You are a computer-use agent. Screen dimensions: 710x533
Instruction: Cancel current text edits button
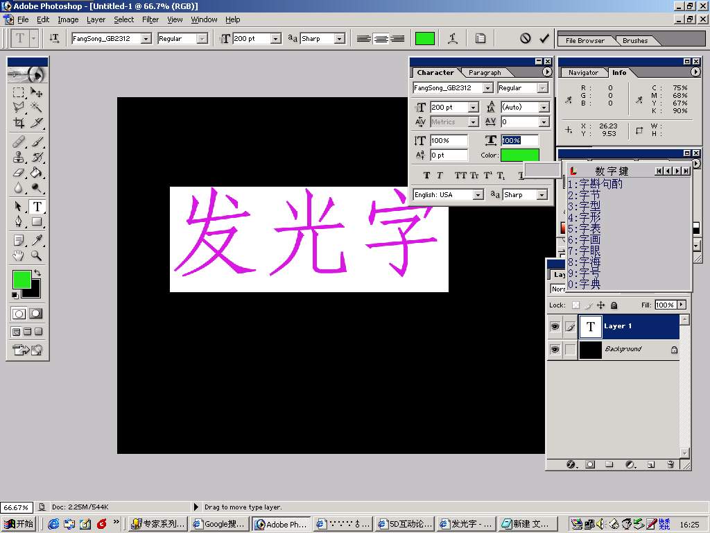(526, 39)
